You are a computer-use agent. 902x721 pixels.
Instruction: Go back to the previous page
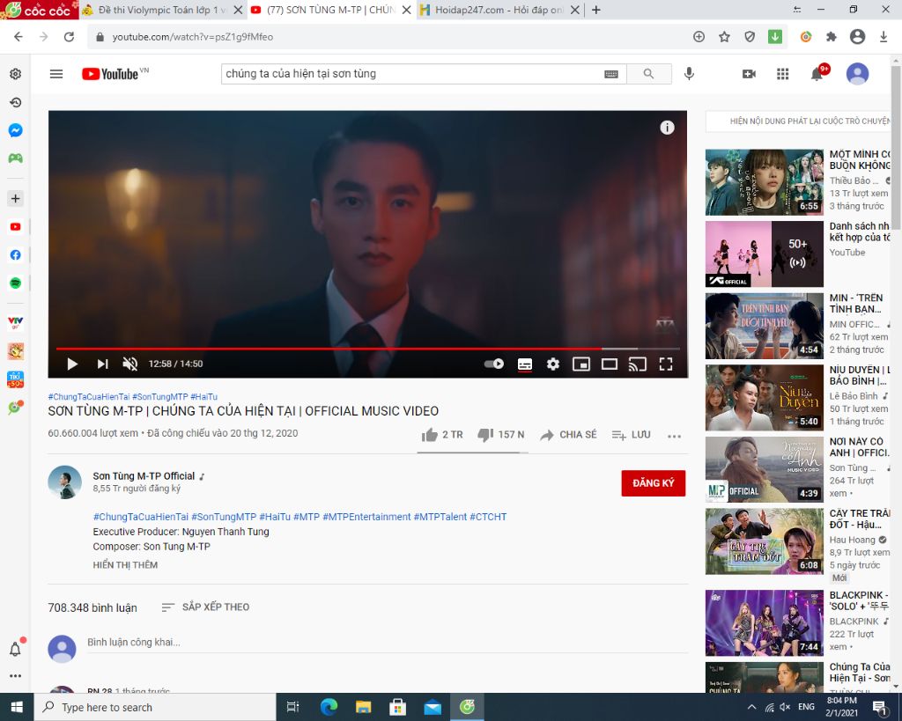pos(18,37)
